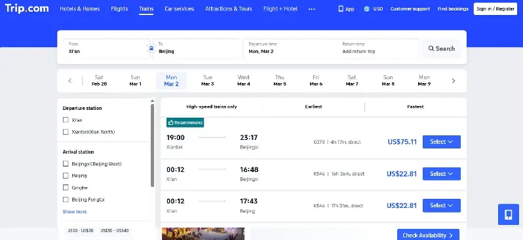Select Wed Mar 4 date
The image size is (523, 240).
pos(244,80)
